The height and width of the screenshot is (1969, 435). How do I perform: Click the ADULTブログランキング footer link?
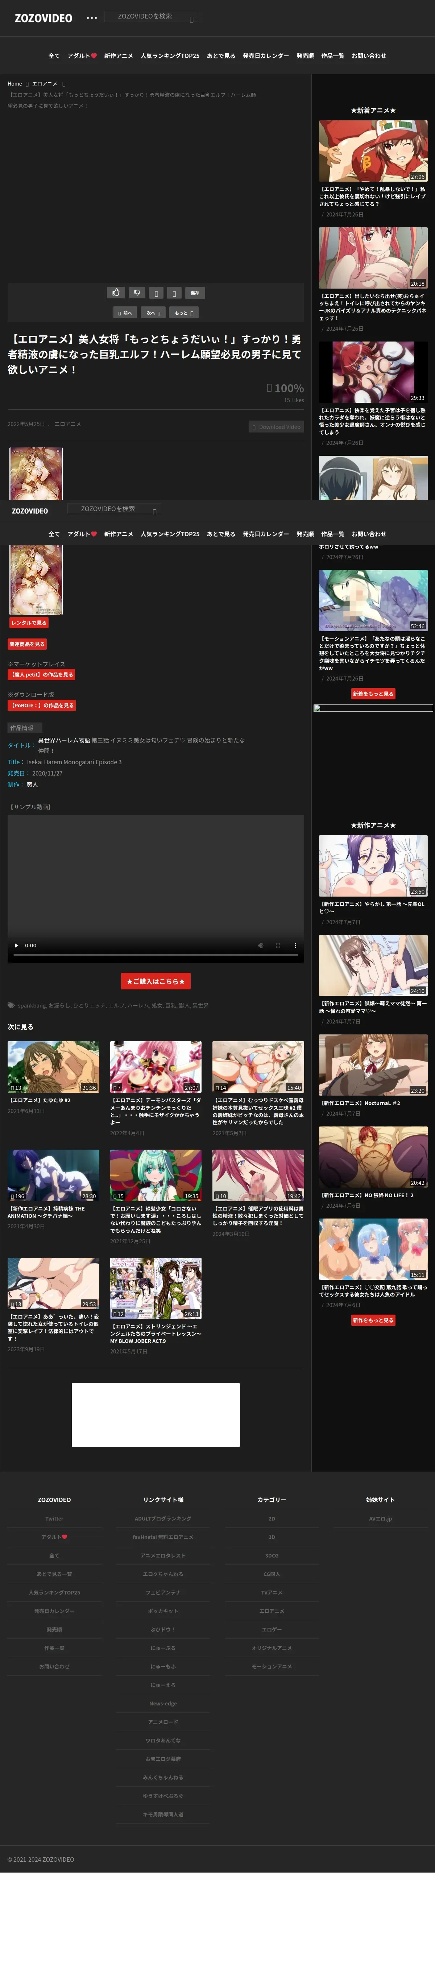[163, 1519]
